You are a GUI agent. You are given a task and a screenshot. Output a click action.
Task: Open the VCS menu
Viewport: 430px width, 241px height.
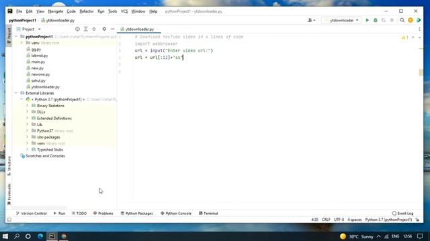tap(124, 11)
